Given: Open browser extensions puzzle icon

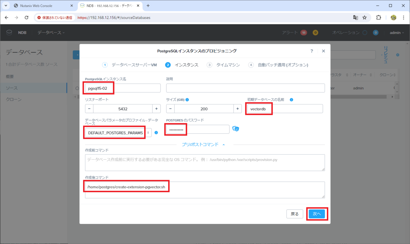Looking at the screenshot, I should [x=379, y=17].
